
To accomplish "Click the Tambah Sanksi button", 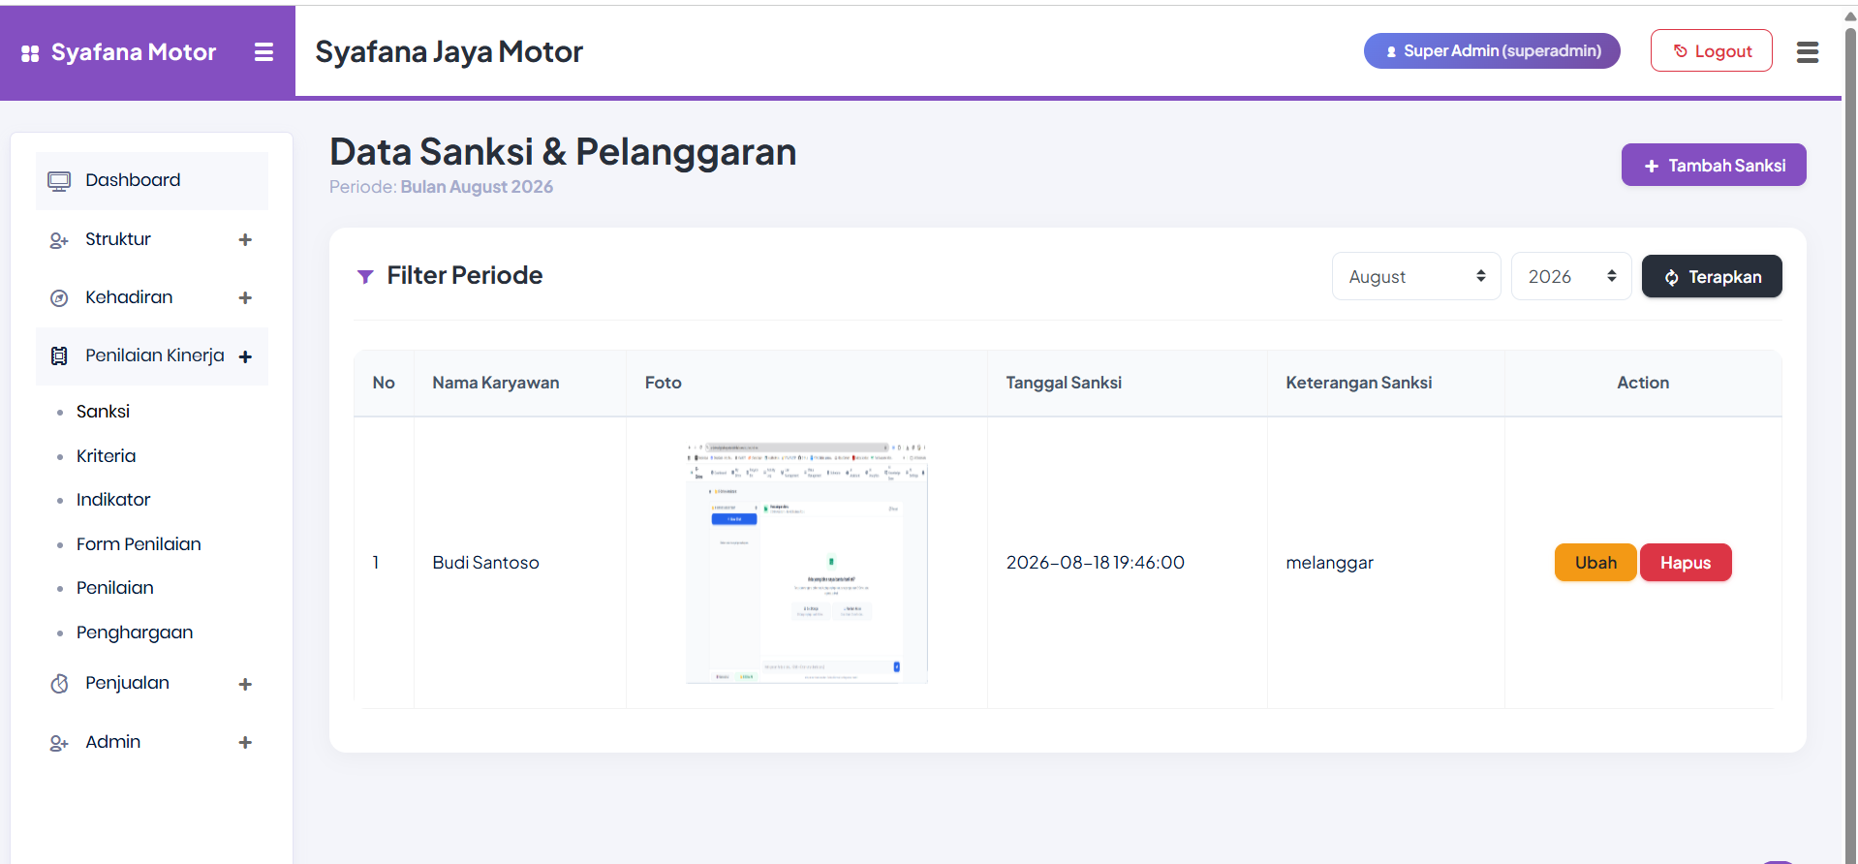I will click(1714, 166).
